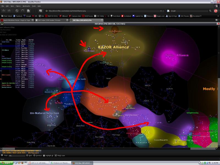This screenshot has width=220, height=165.
Task: Open the SHC Forums bookmark
Action: [x=183, y=16]
